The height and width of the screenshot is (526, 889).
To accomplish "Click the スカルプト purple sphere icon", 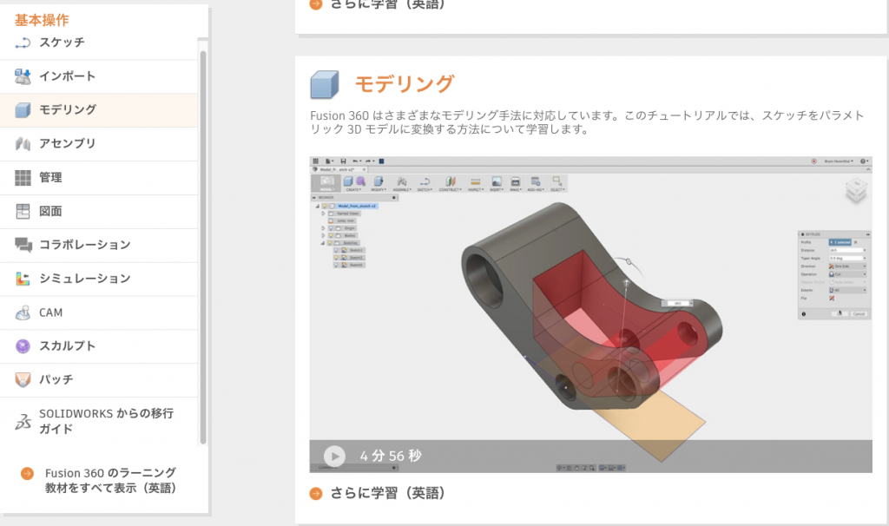I will tap(23, 346).
